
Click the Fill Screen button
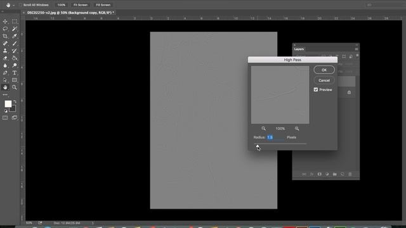(x=103, y=5)
